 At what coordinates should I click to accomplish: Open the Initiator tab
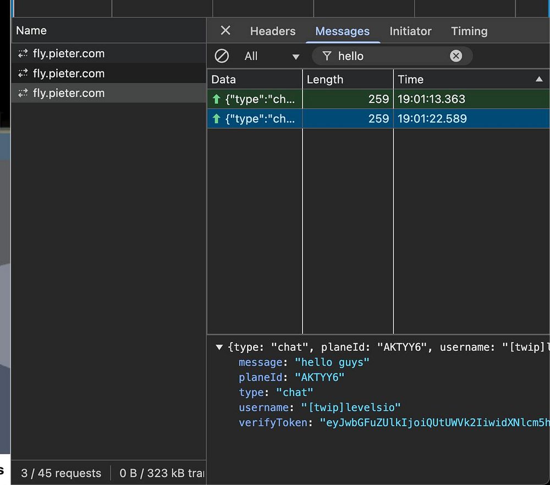click(410, 31)
